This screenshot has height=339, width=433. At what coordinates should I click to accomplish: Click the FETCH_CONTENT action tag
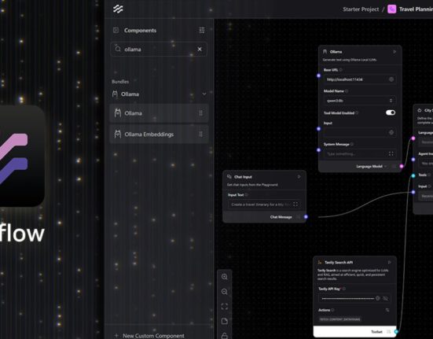[x=339, y=319]
